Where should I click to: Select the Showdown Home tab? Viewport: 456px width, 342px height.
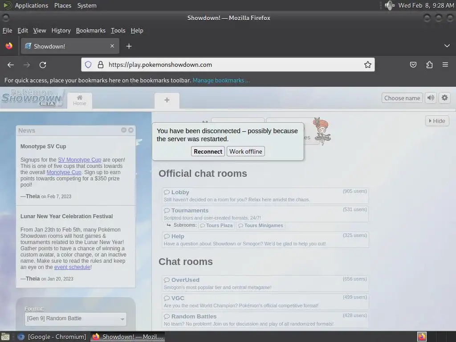click(x=80, y=101)
